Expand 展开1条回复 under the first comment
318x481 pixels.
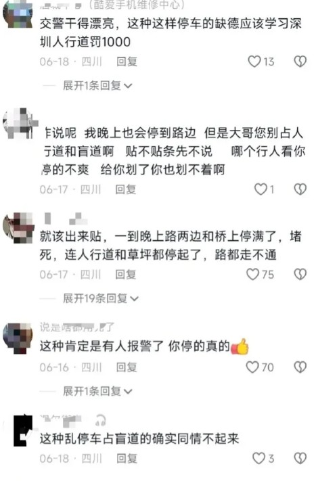click(x=97, y=86)
